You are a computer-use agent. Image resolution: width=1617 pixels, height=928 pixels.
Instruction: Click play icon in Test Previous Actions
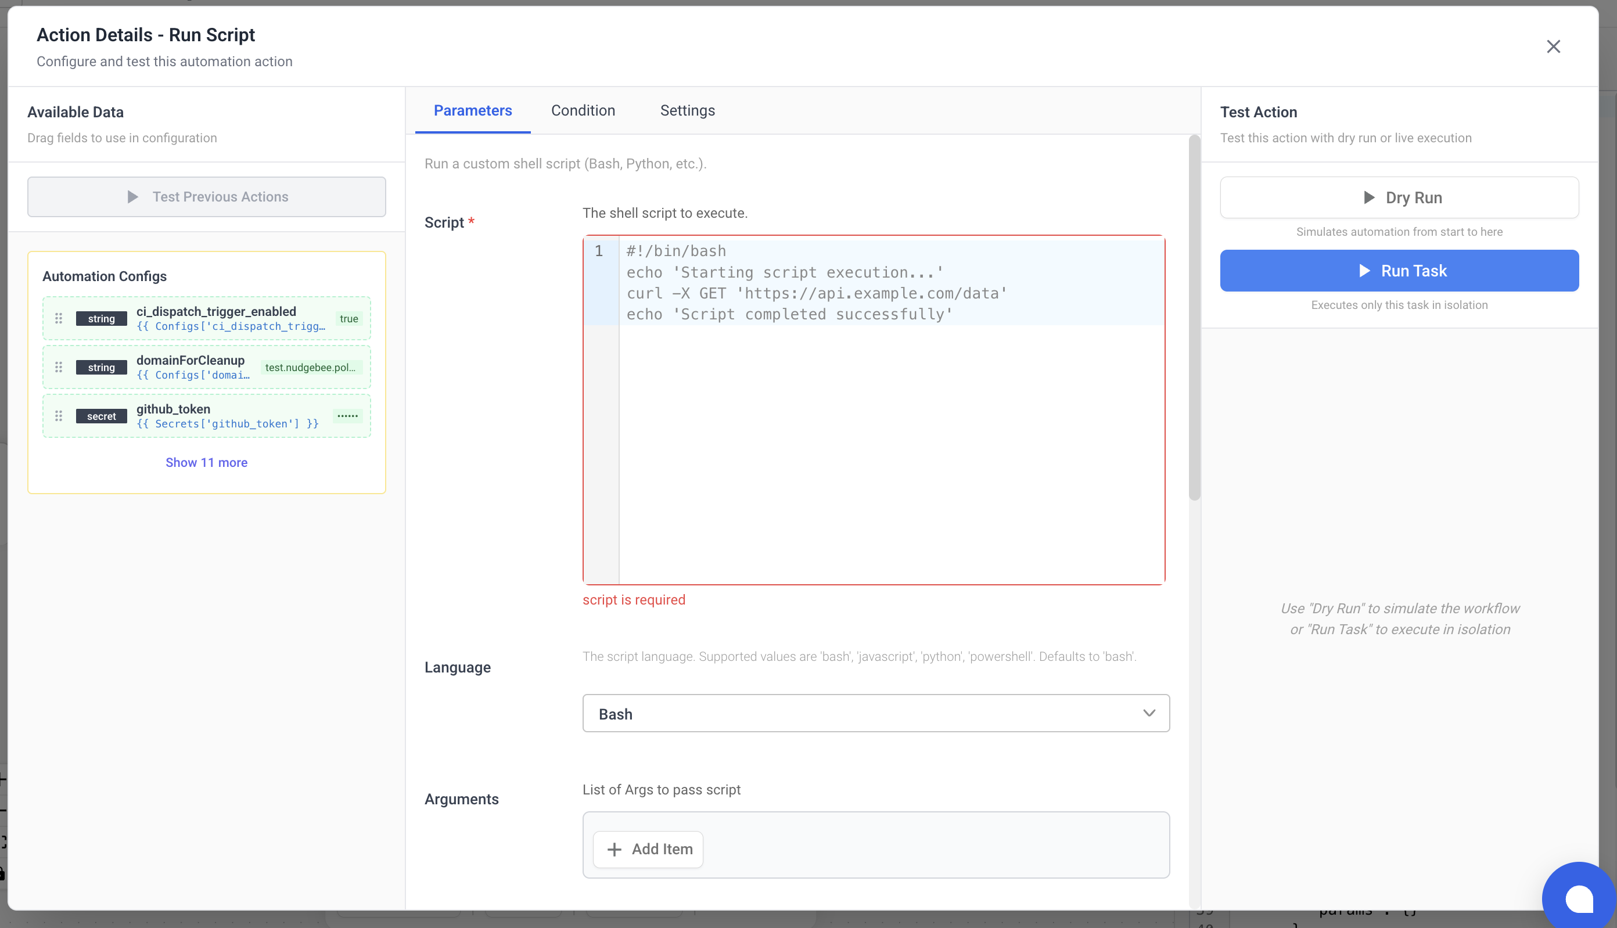(132, 197)
